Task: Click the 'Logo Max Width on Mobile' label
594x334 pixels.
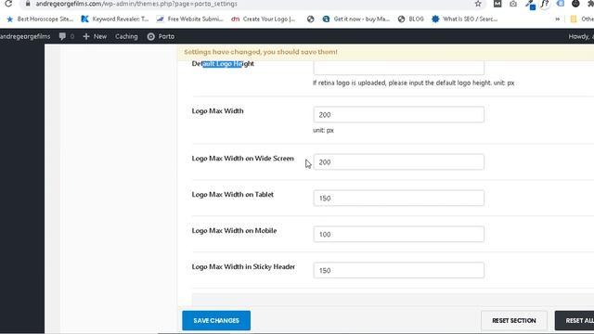Action: click(234, 230)
